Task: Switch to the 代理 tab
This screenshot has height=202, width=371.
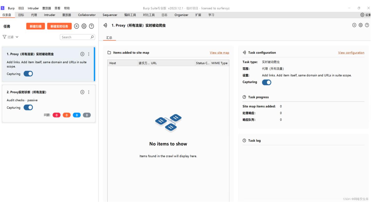Action: pyautogui.click(x=34, y=15)
